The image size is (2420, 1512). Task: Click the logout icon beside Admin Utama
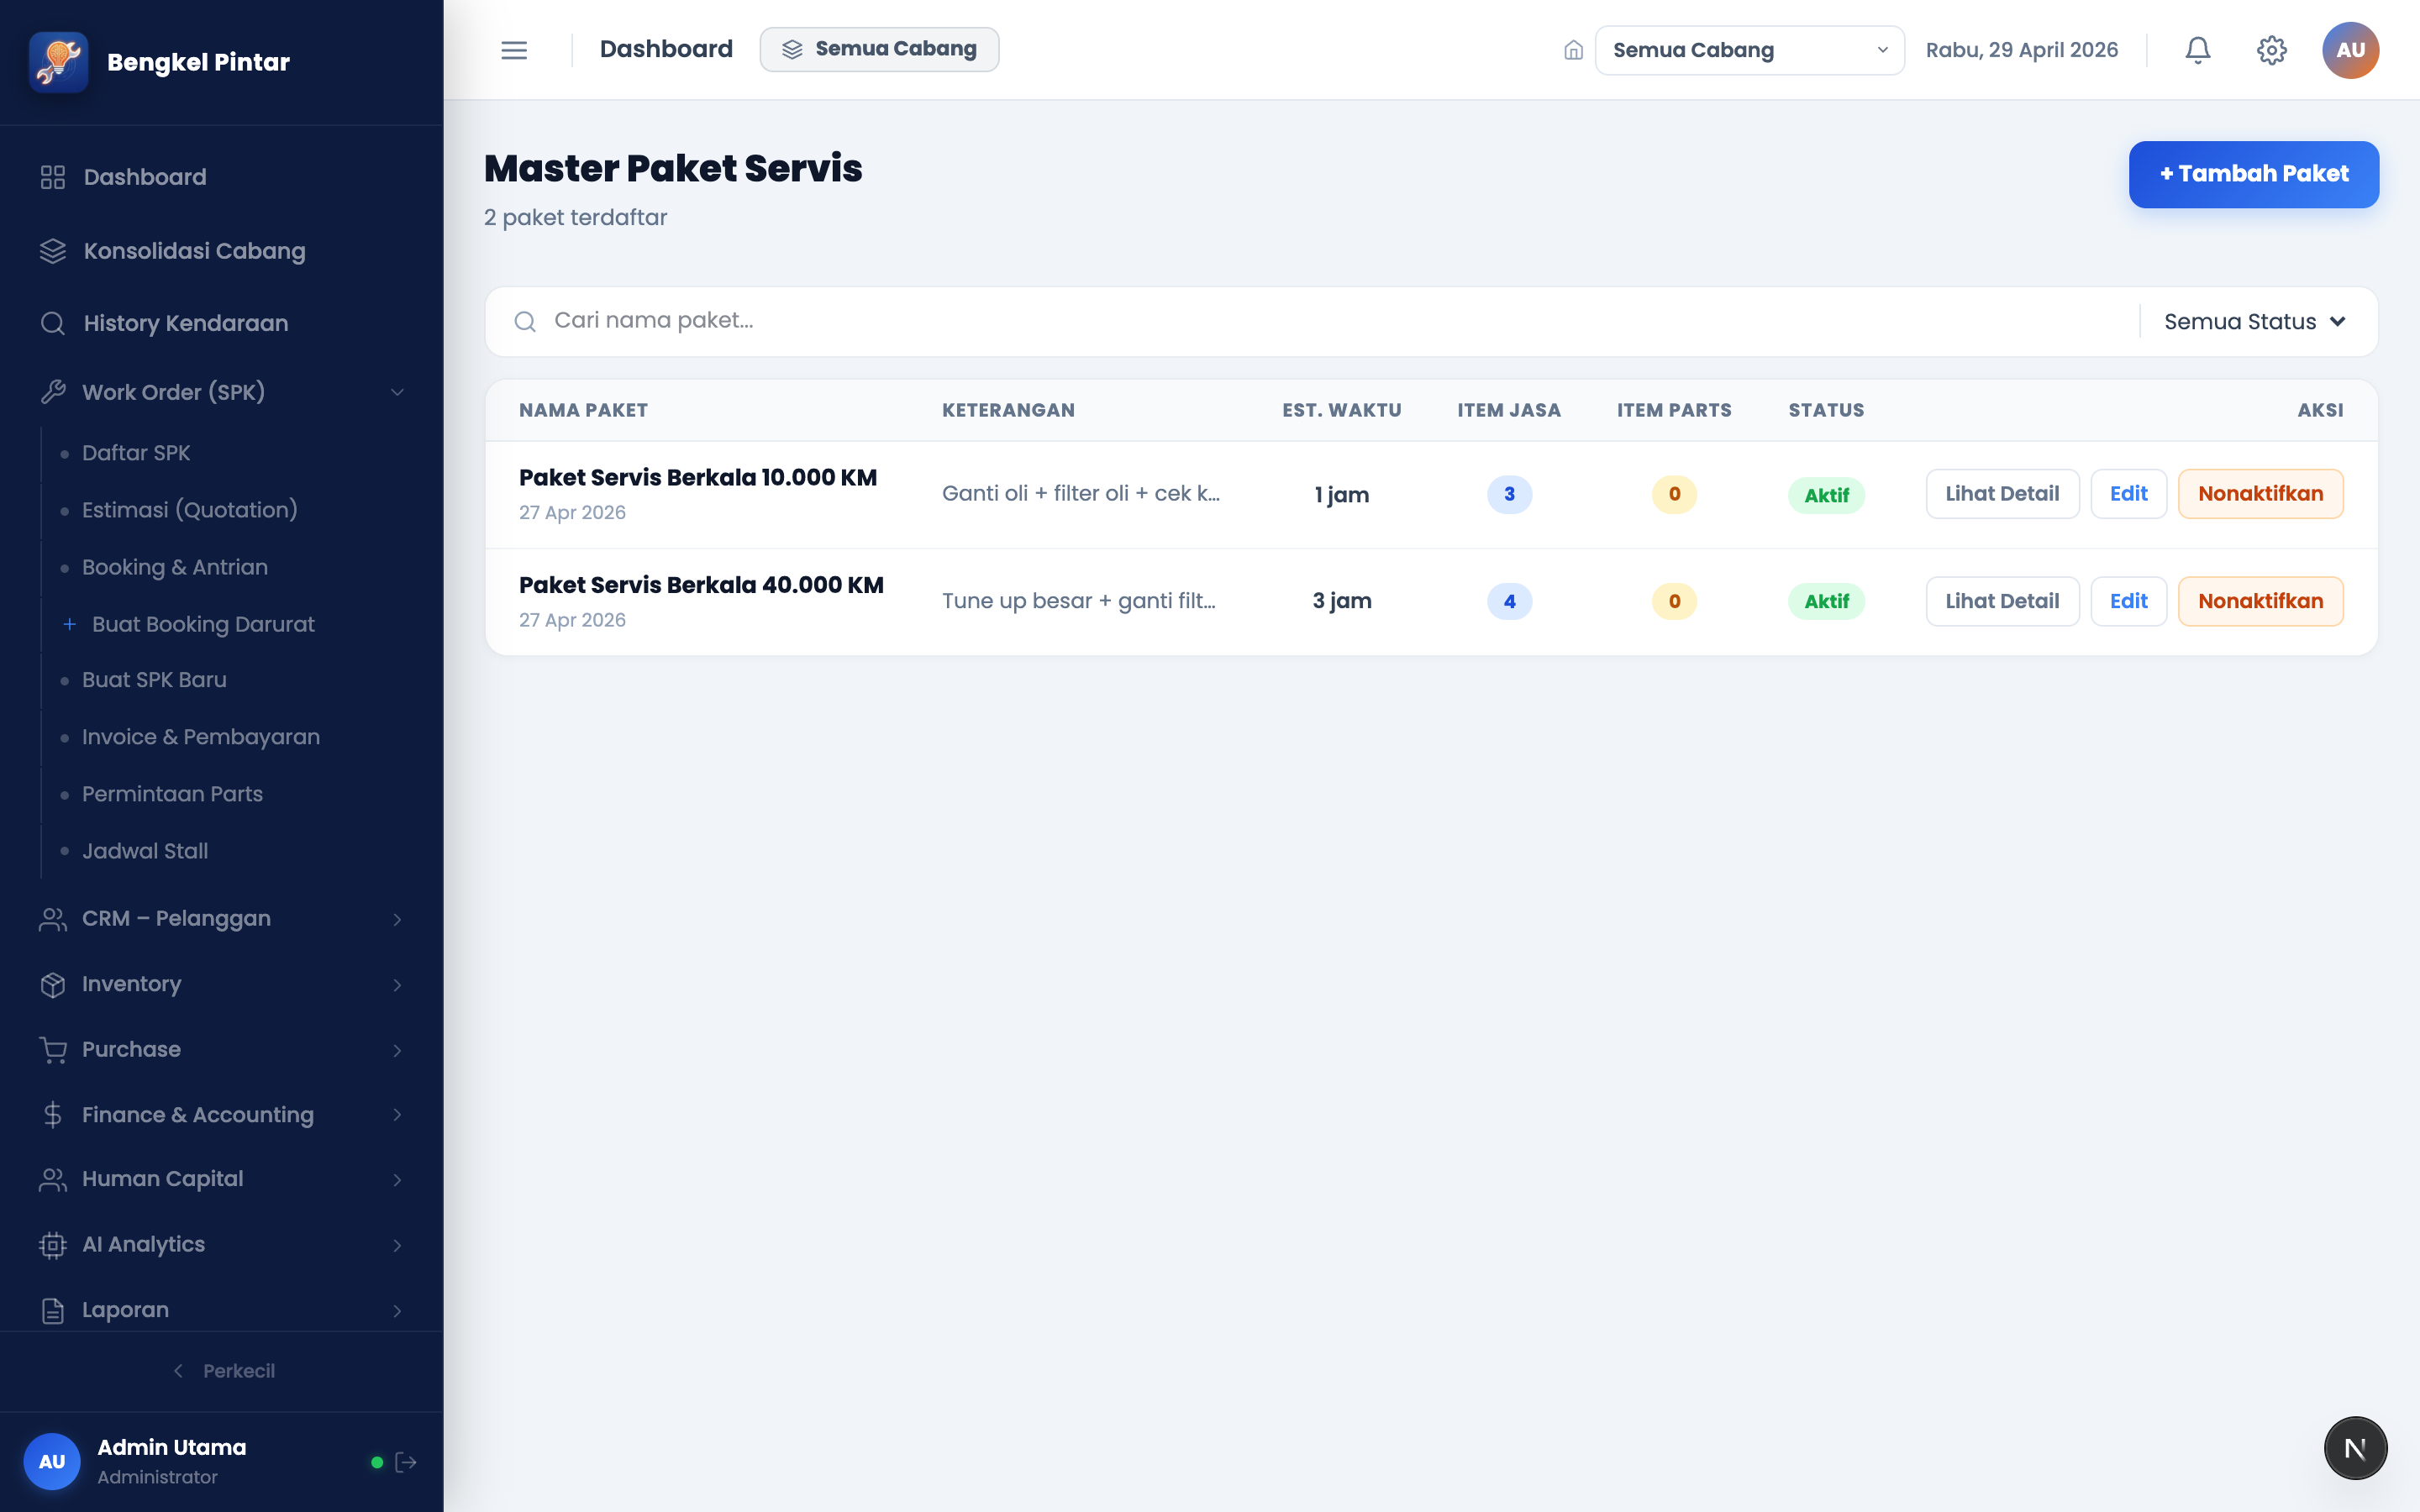click(406, 1462)
